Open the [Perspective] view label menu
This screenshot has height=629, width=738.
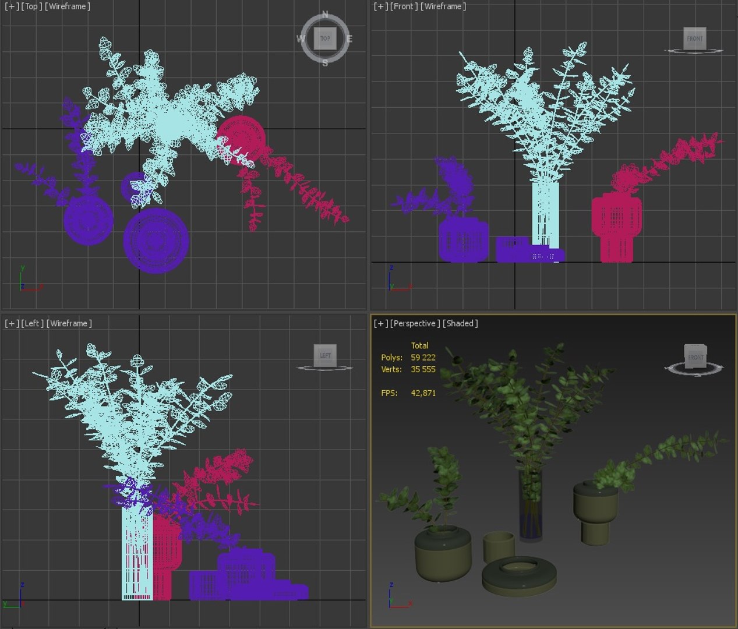point(415,323)
